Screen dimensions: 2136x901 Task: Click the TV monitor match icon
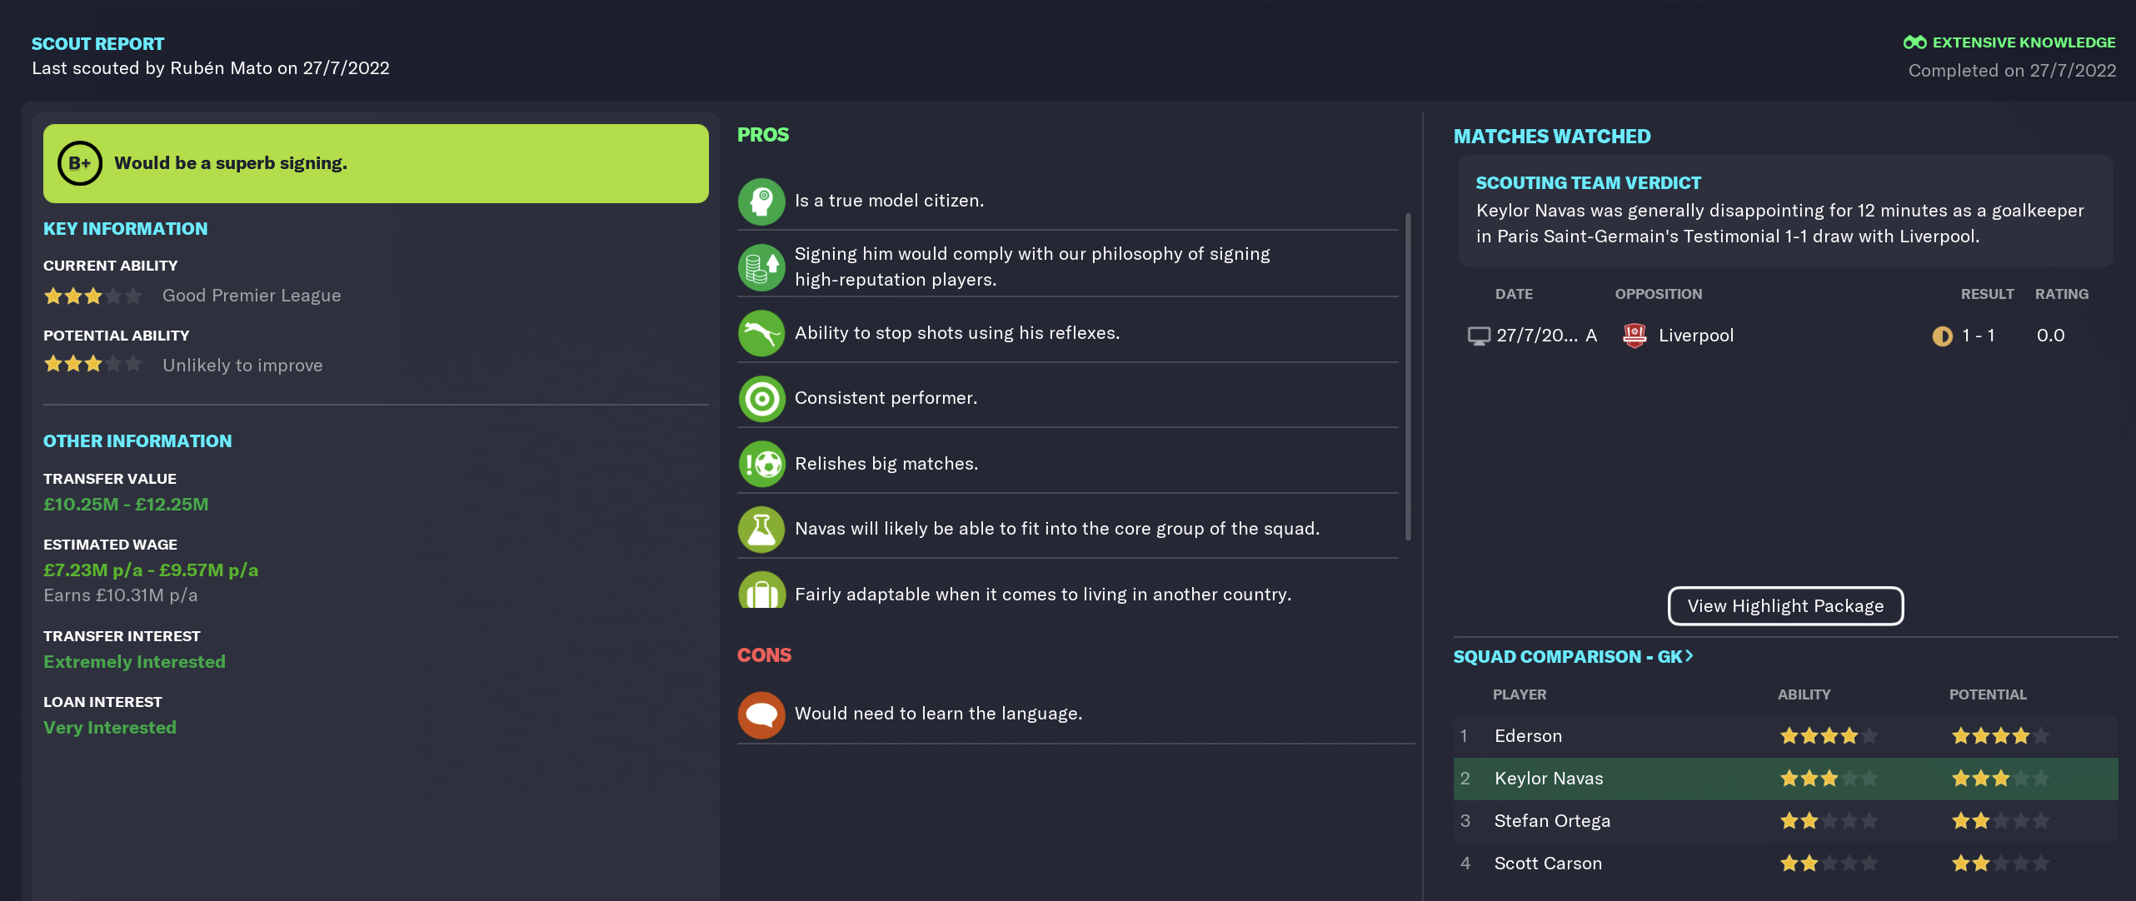[x=1479, y=336]
